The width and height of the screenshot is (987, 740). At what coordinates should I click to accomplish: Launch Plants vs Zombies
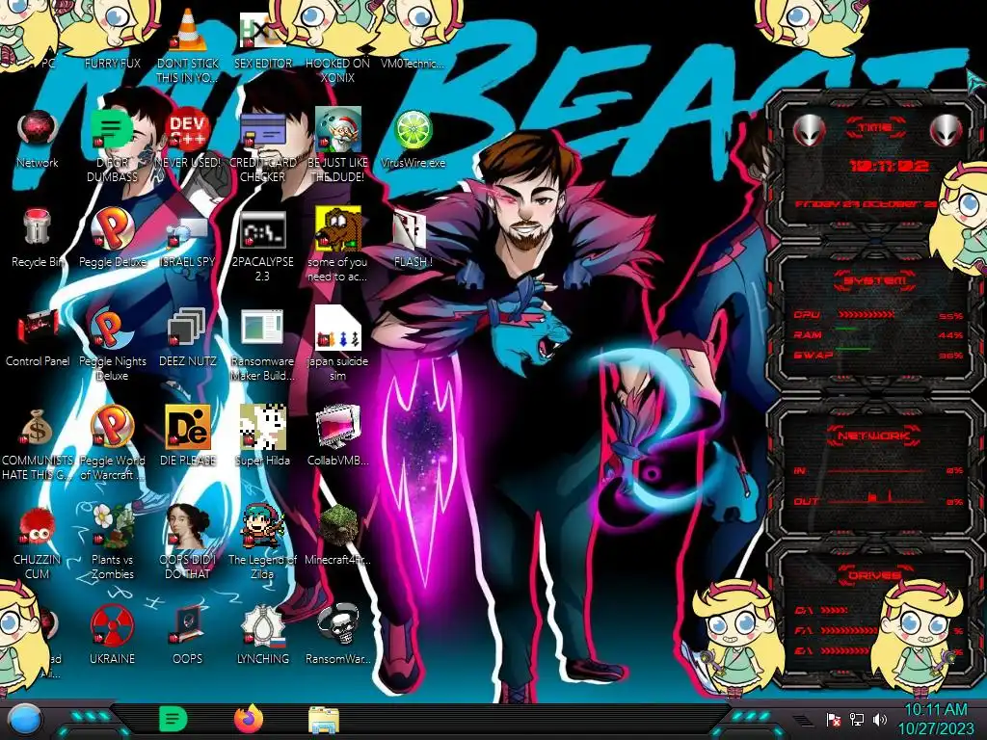(x=112, y=542)
